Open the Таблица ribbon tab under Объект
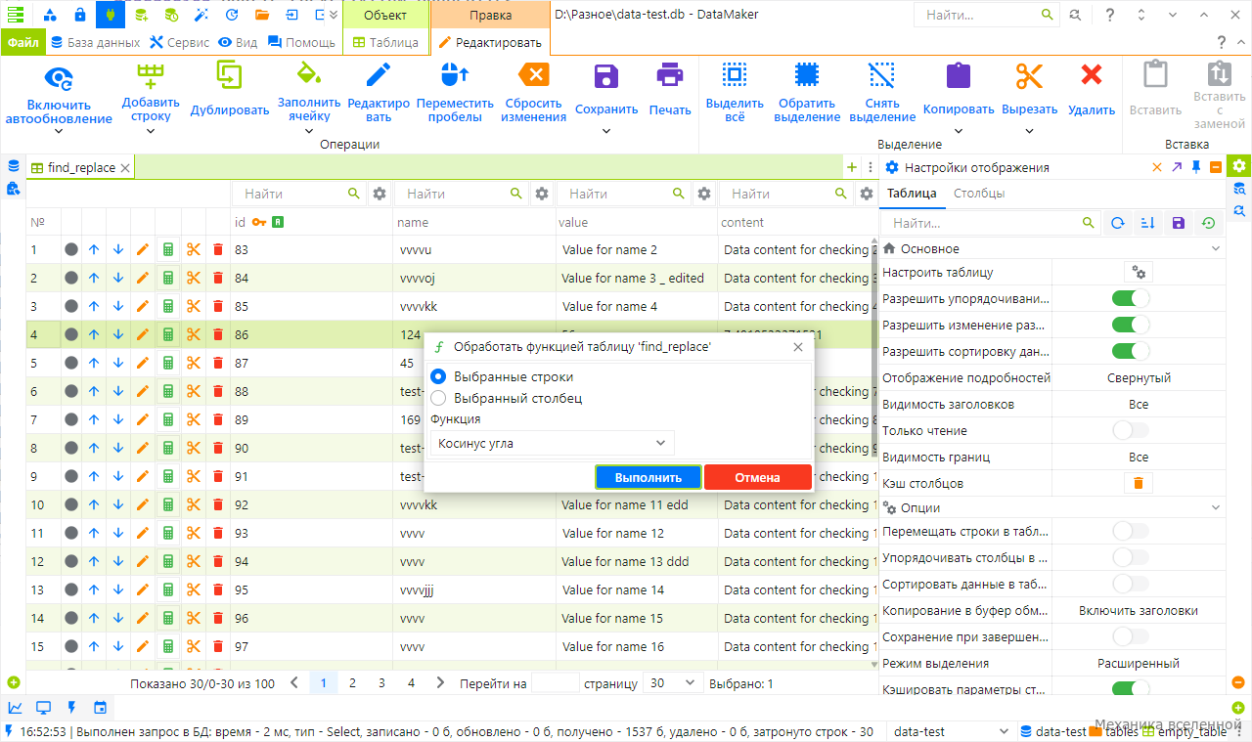The width and height of the screenshot is (1252, 742). (385, 43)
